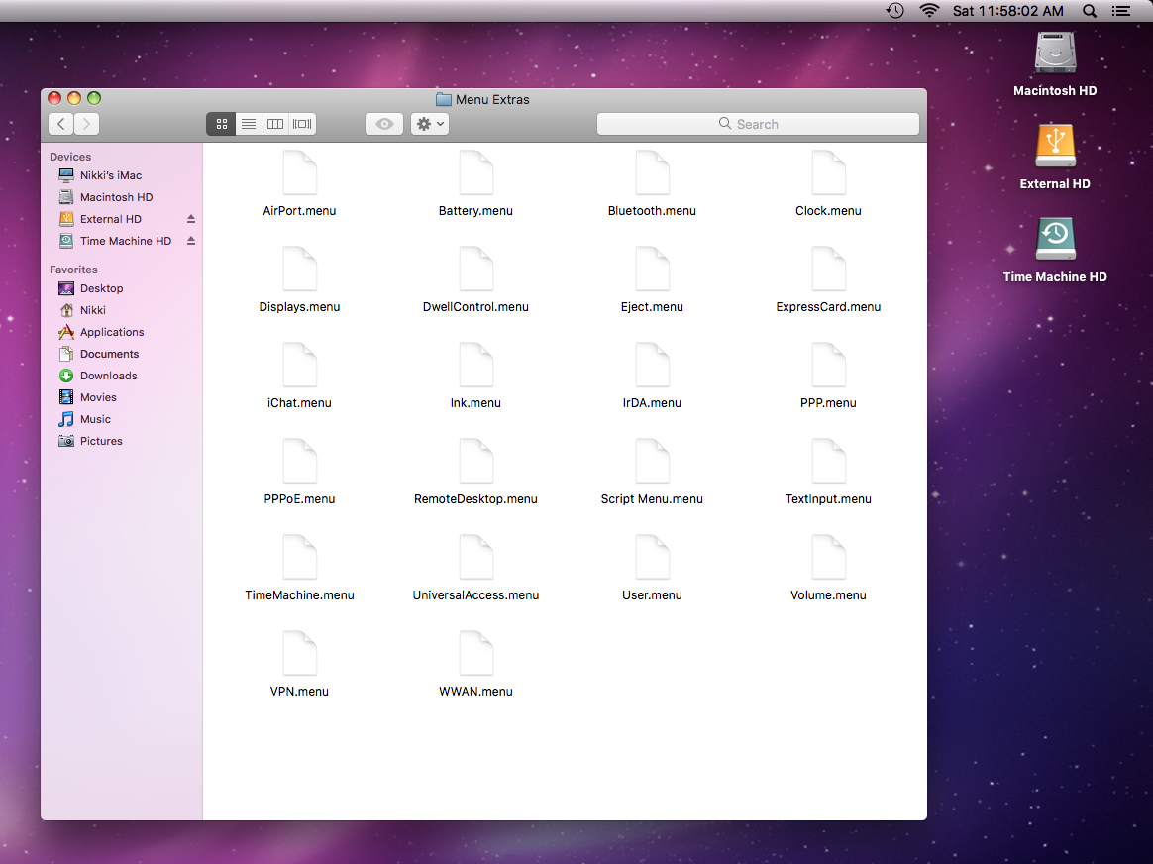Select the Ink.menu file icon
Screen dimensions: 1153x864
click(475, 366)
